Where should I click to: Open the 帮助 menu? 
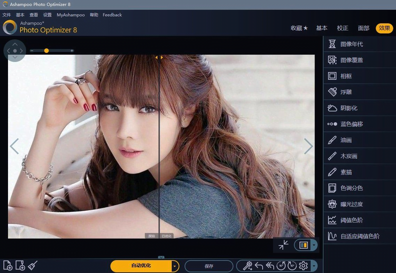click(x=94, y=15)
